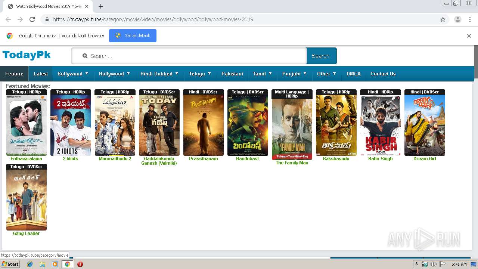
Task: Close the Watch Bollywood Movies tab
Action: (x=87, y=6)
